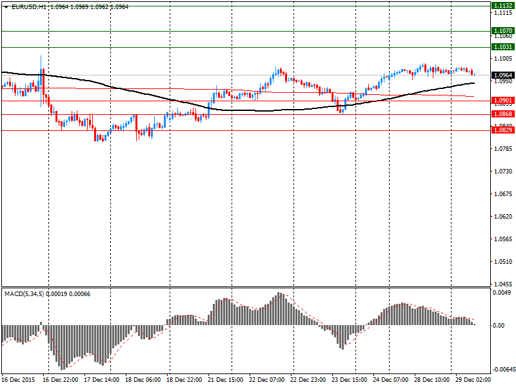Click the 16 Dec 22:00 time label
Viewport: 516px width, 387px height.
(x=60, y=379)
